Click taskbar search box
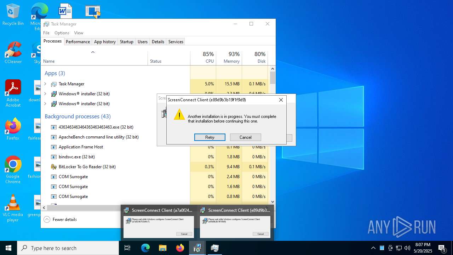The height and width of the screenshot is (255, 453). pos(68,248)
